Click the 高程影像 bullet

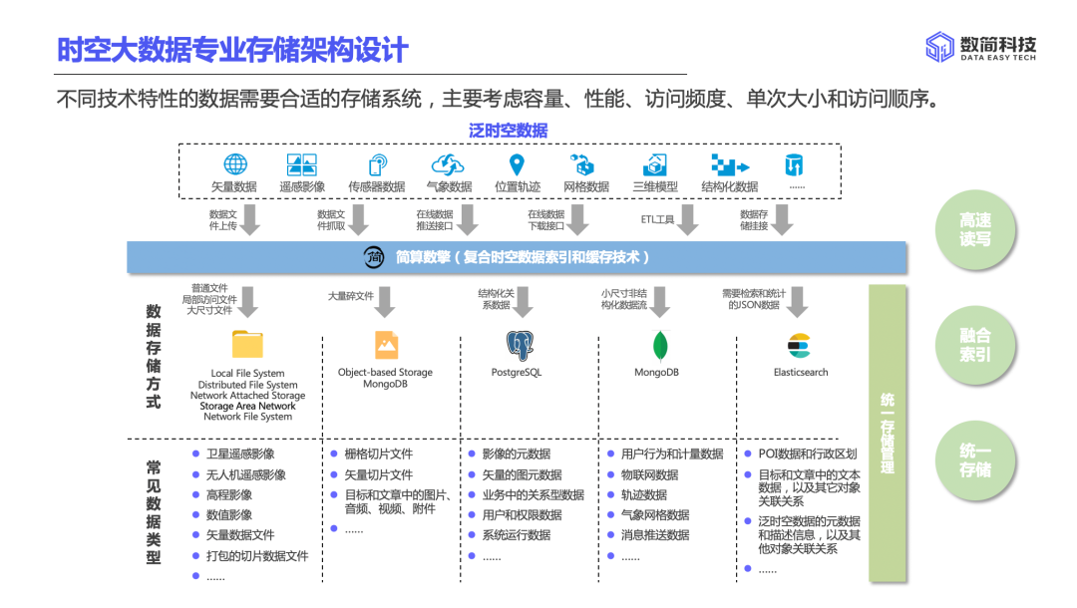click(x=228, y=494)
